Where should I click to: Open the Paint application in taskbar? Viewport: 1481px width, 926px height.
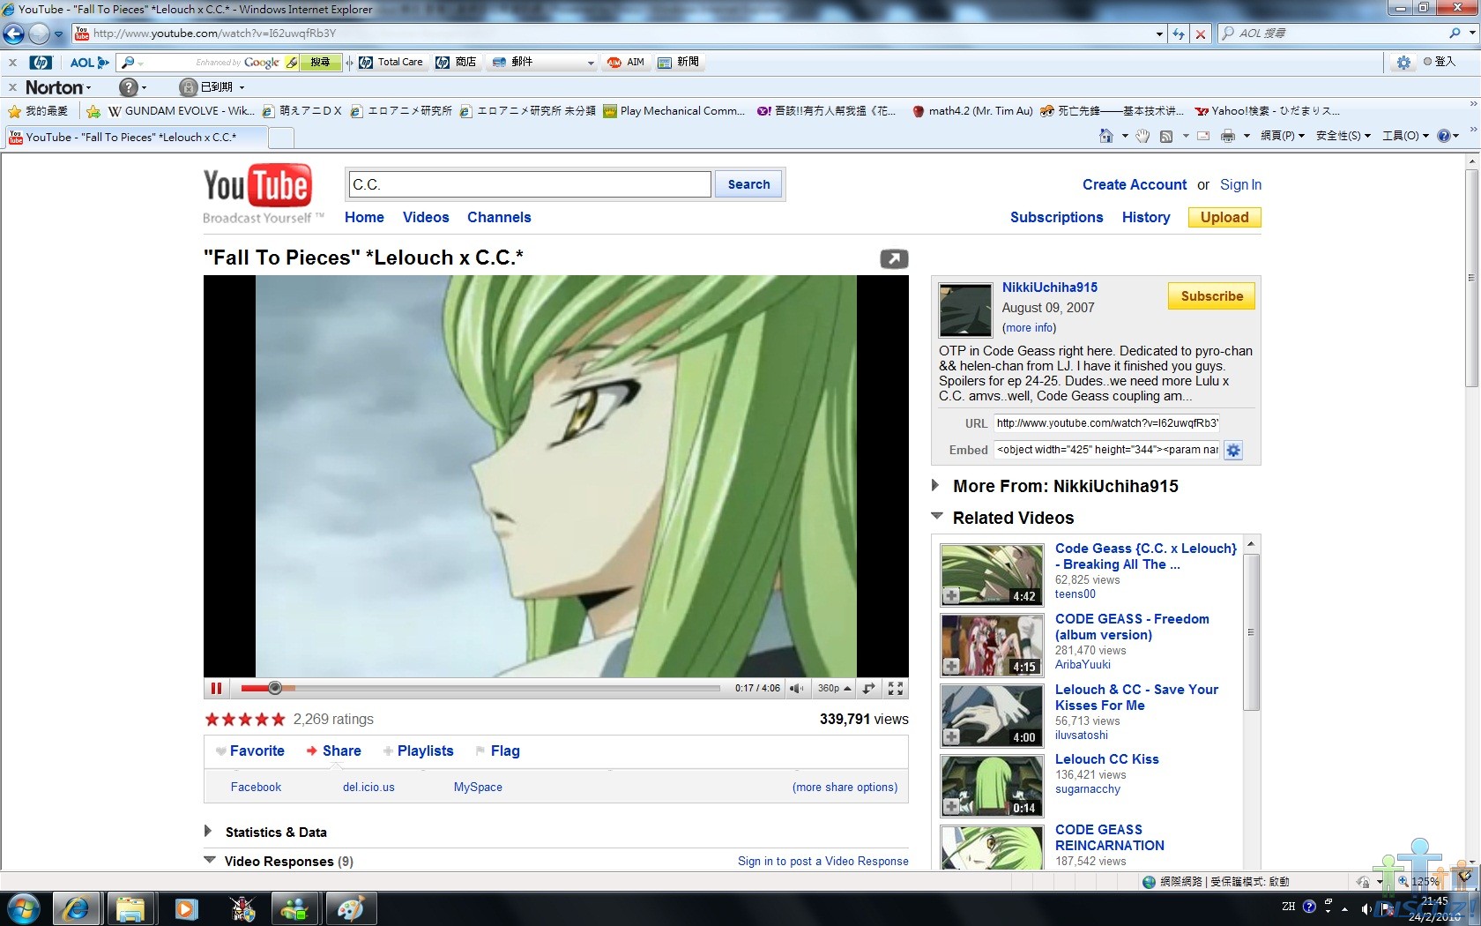(350, 908)
